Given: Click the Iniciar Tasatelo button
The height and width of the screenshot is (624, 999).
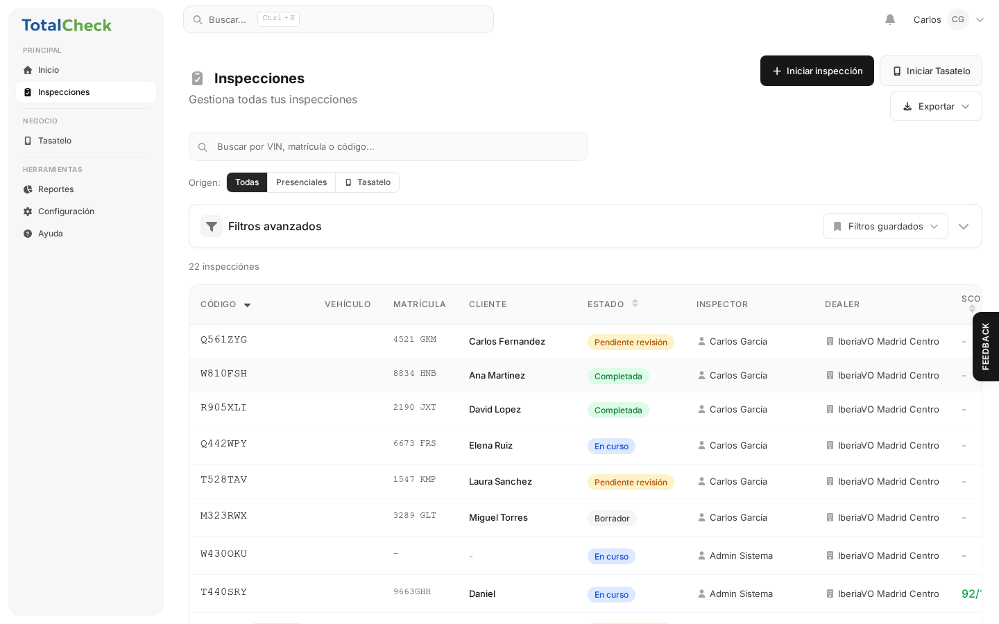Looking at the screenshot, I should click(x=930, y=71).
